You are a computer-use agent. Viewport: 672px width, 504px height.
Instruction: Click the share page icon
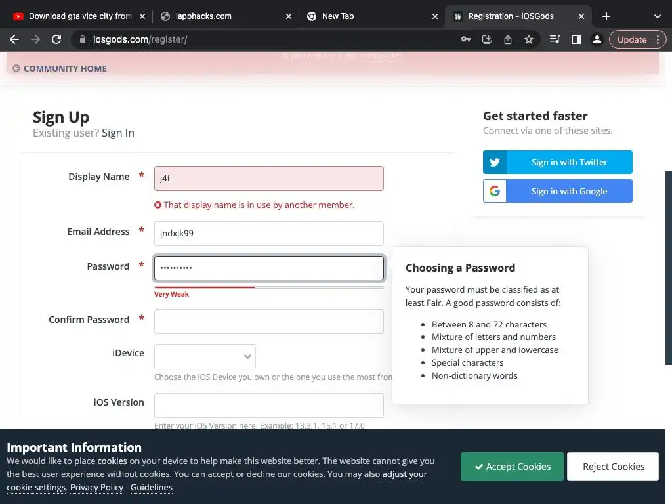(x=507, y=39)
